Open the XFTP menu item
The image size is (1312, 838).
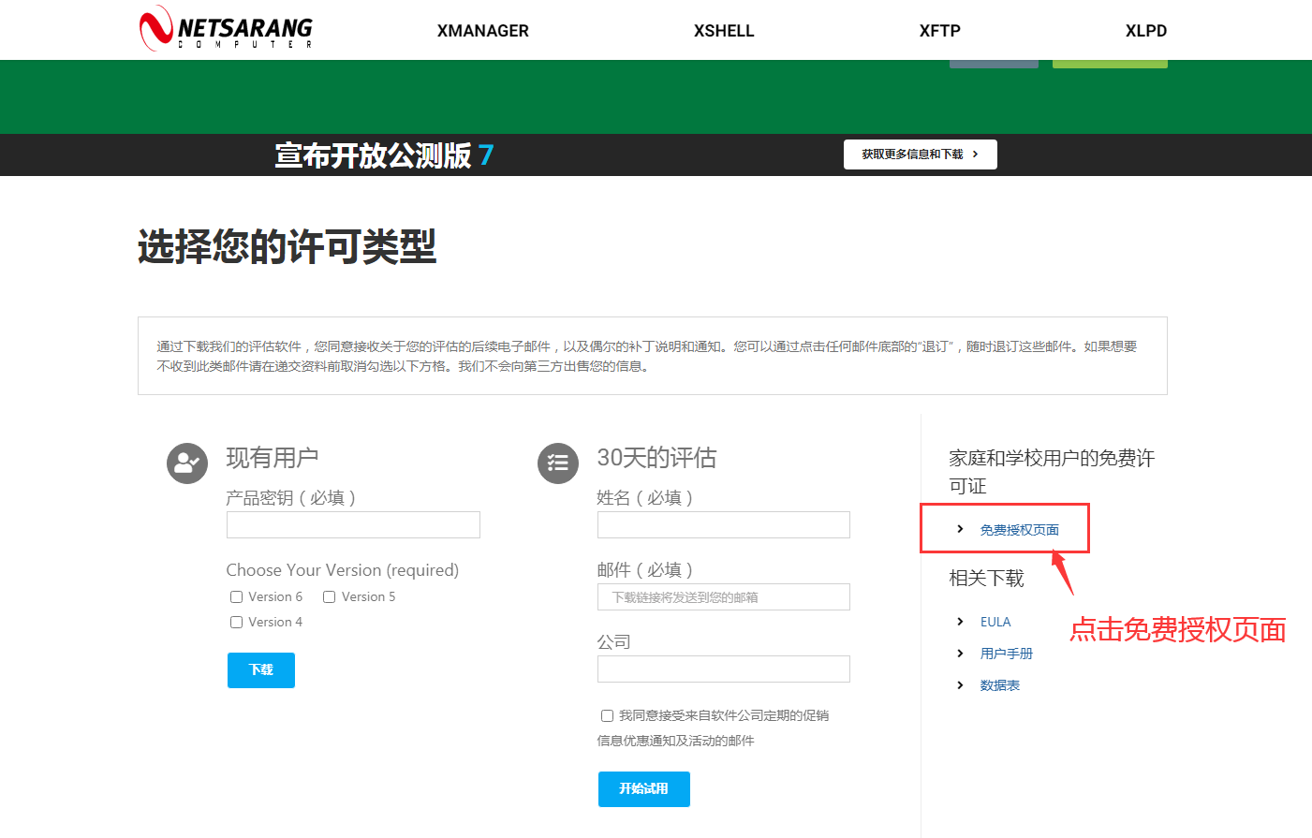(940, 31)
